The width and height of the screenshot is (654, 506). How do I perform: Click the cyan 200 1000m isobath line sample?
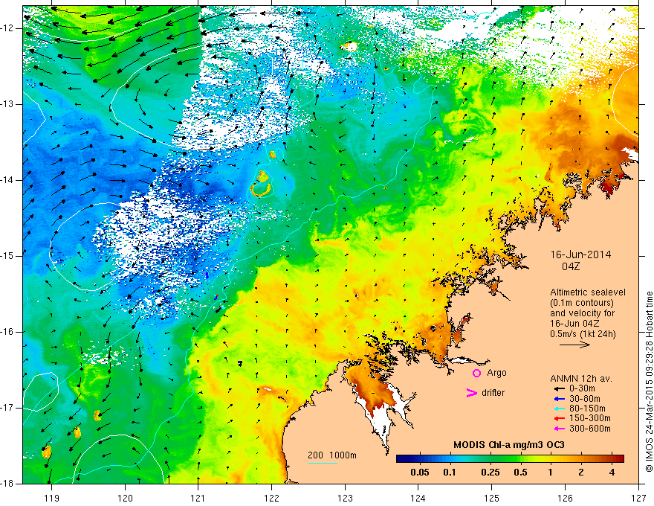click(x=323, y=463)
